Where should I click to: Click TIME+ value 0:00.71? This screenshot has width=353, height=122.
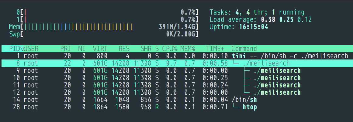[215, 107]
